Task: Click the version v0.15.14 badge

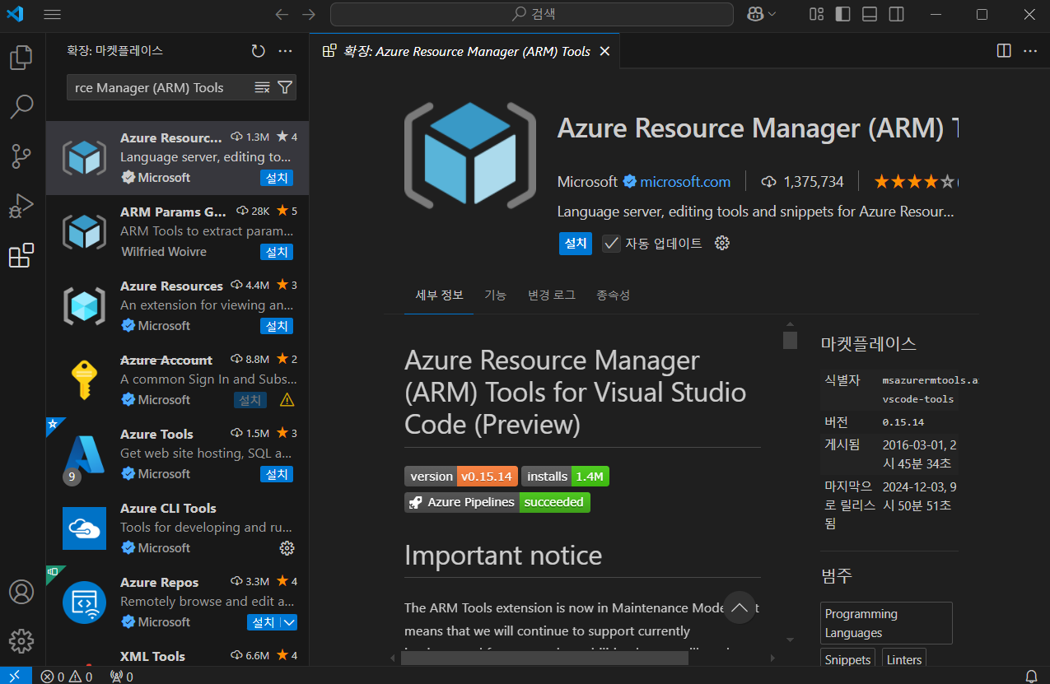Action: click(x=460, y=476)
